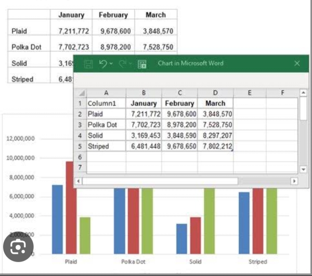Close the Chart in Microsoft Word window
312x276 pixels.
coord(297,64)
